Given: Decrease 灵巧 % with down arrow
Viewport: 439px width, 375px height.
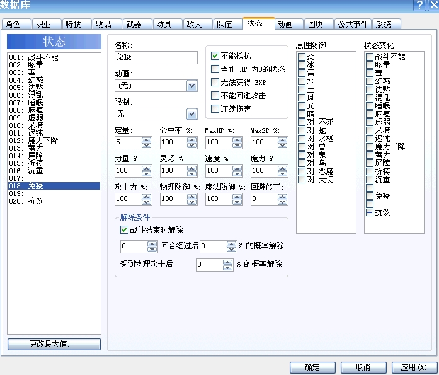Looking at the screenshot, I should [x=191, y=173].
